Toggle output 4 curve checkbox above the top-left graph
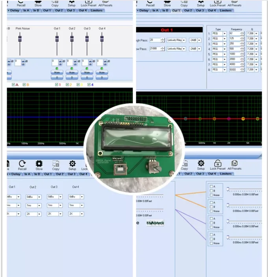This screenshot has height=277, width=268. [x=89, y=84]
